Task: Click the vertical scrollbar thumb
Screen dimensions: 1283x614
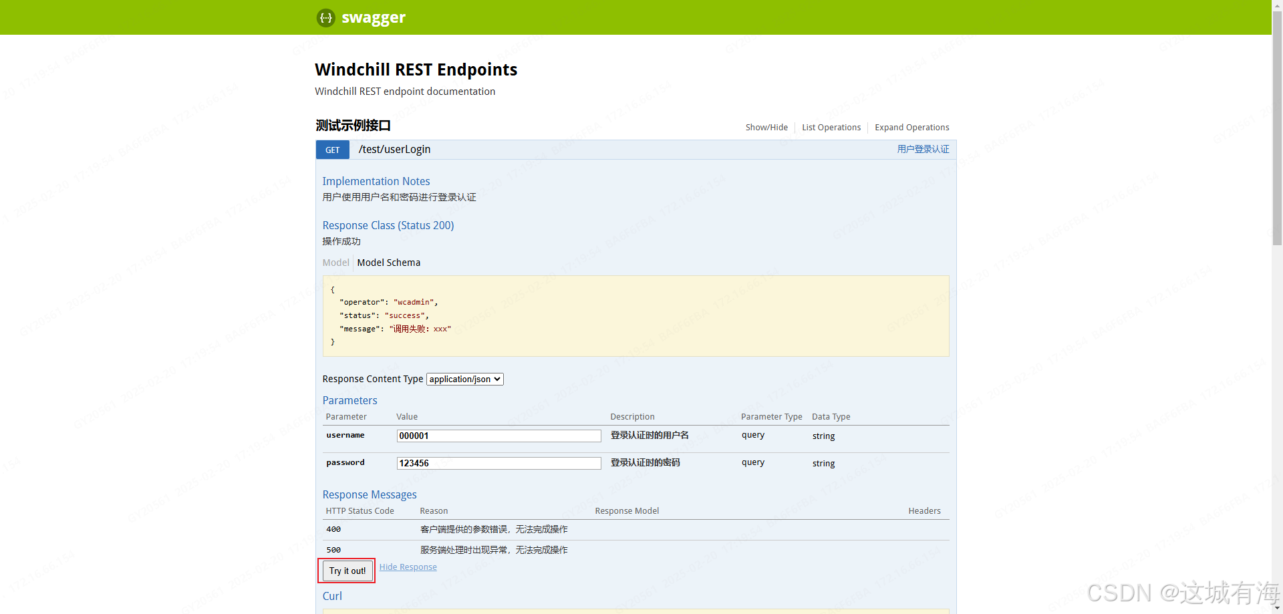Action: click(1277, 128)
